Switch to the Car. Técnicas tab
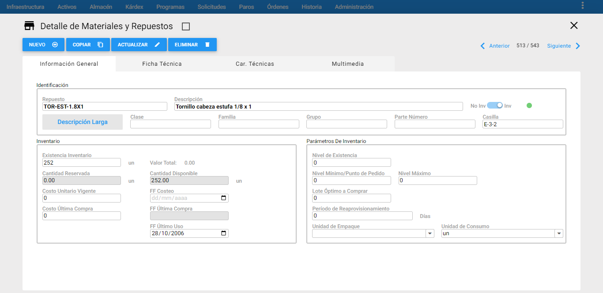603x293 pixels. coord(255,64)
